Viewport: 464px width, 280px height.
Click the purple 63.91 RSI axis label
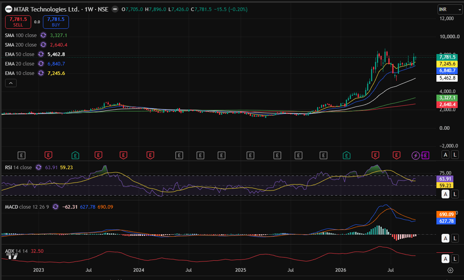click(445, 179)
